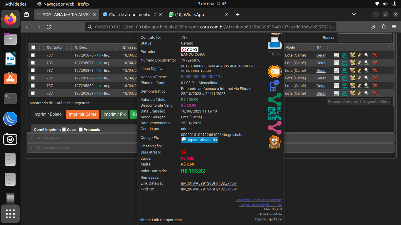Toggle the select-all checkbox in table header
Viewport: 401px width, 225px height.
(33, 47)
